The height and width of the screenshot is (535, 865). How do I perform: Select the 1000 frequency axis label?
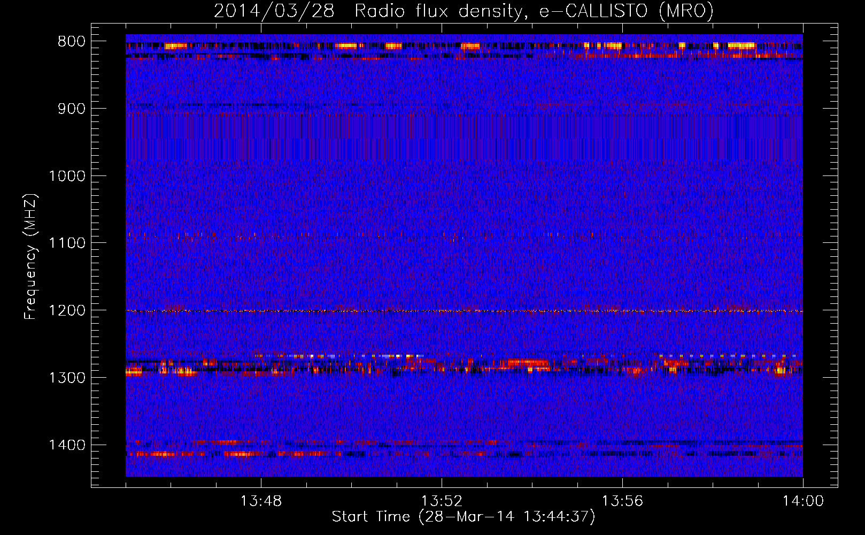67,176
